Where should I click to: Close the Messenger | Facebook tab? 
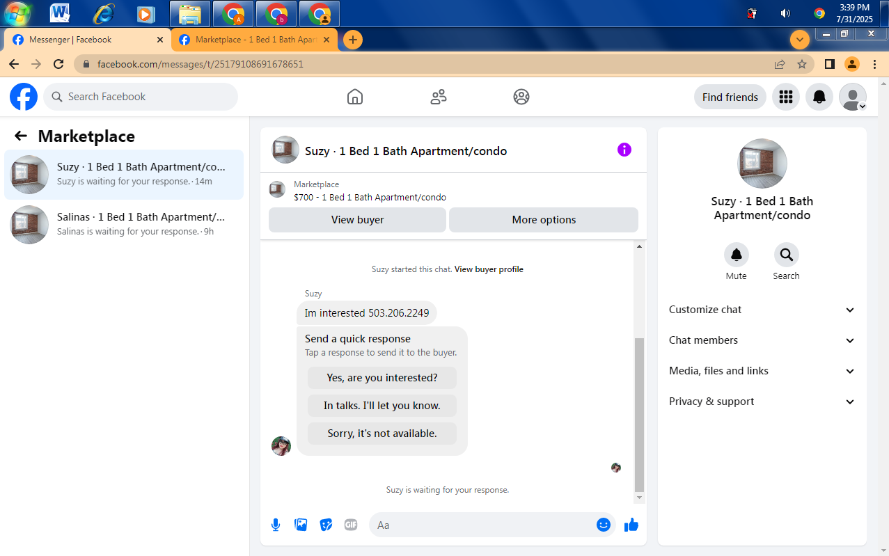point(160,40)
